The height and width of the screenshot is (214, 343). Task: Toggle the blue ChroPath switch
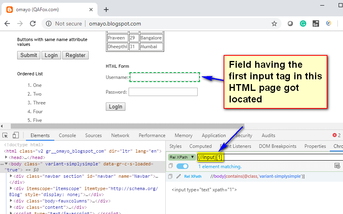[x=182, y=167]
